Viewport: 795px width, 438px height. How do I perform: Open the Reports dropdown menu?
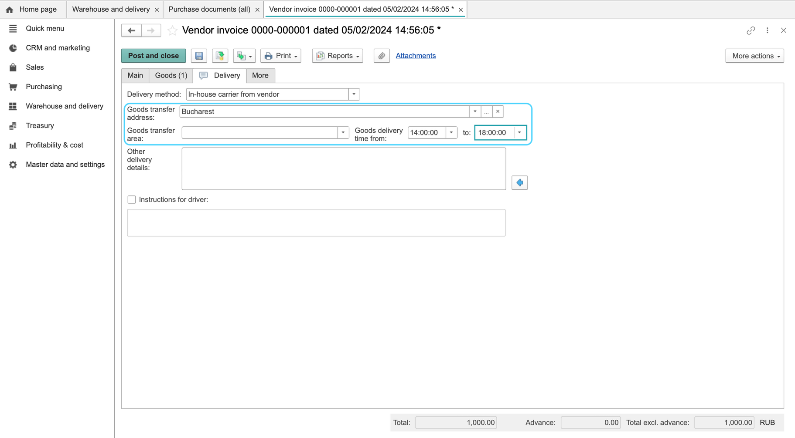[x=338, y=56]
